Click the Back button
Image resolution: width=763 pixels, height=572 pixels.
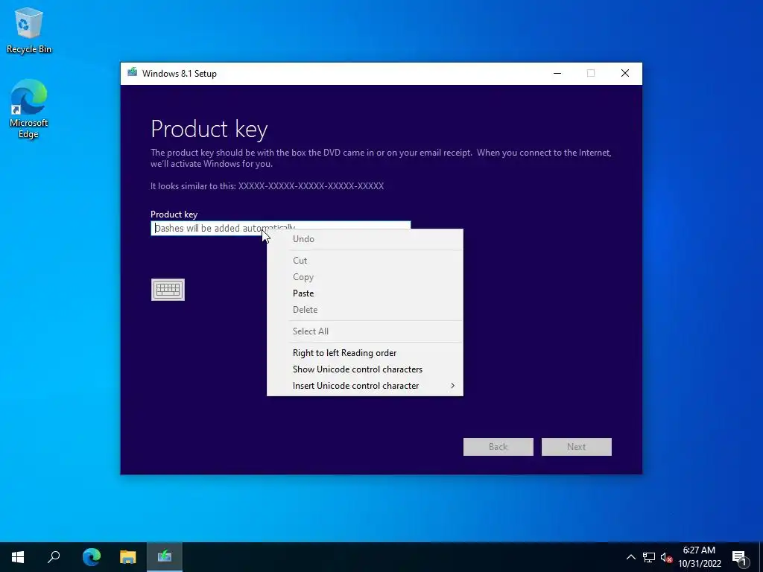498,447
